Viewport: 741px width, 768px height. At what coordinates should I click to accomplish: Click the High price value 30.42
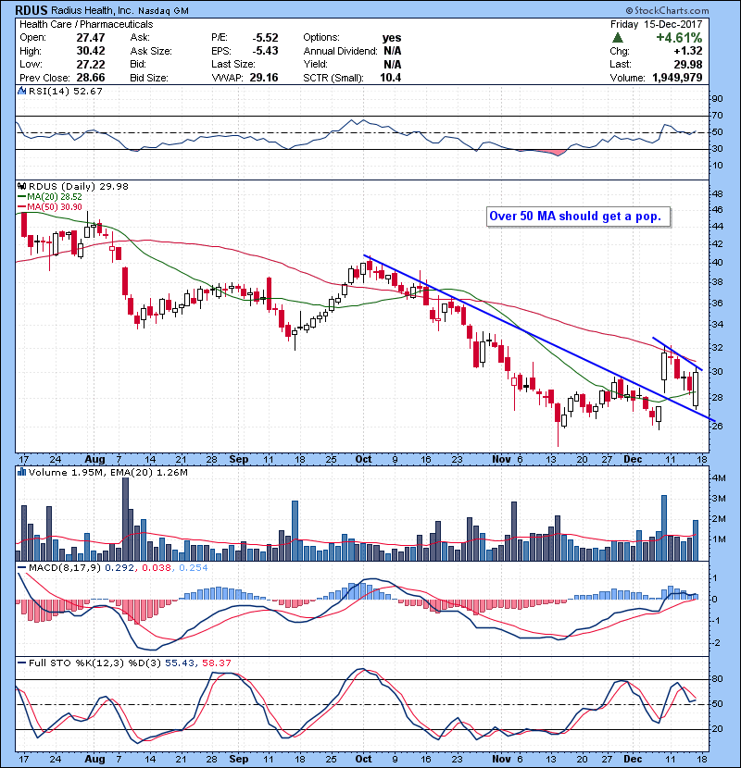tap(91, 51)
